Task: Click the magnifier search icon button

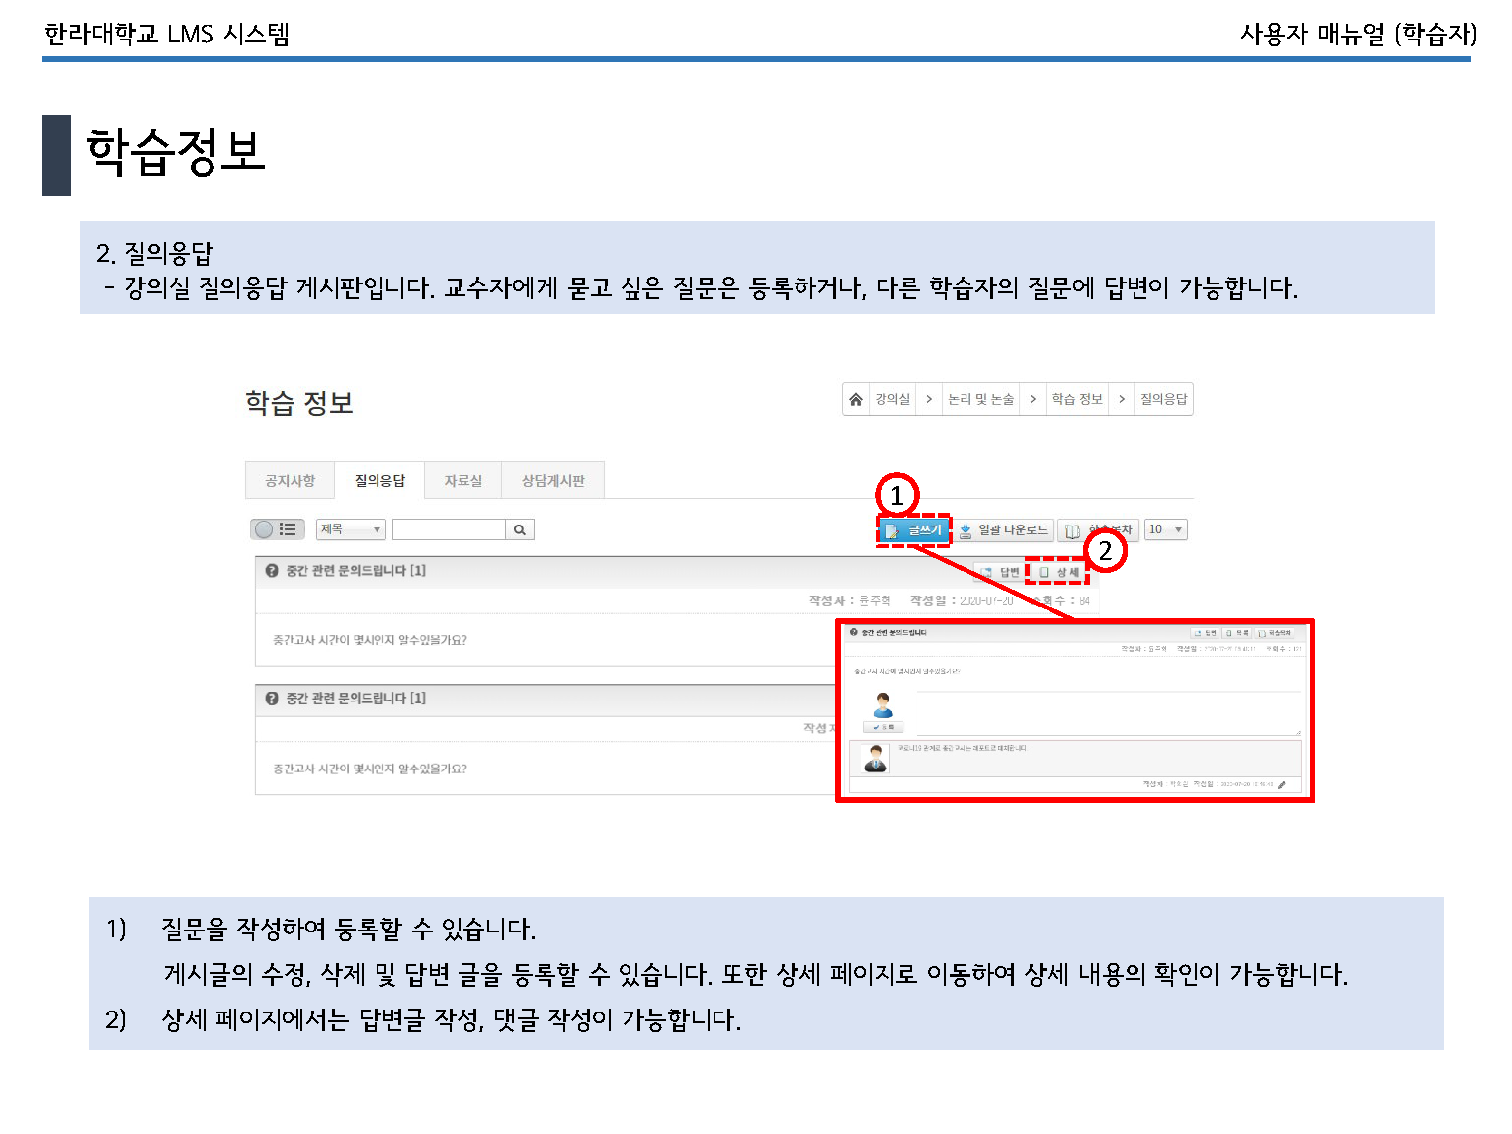Action: (520, 530)
